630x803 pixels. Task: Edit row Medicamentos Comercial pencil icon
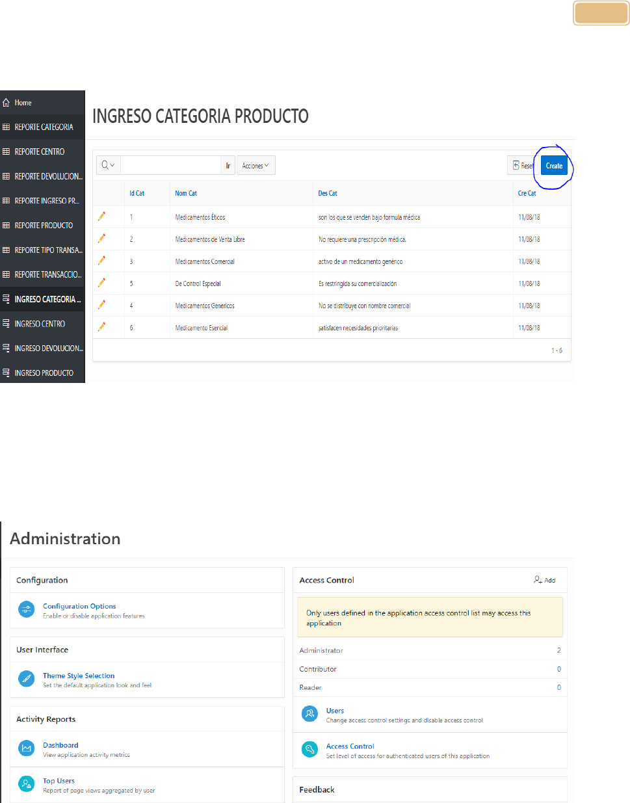click(101, 261)
